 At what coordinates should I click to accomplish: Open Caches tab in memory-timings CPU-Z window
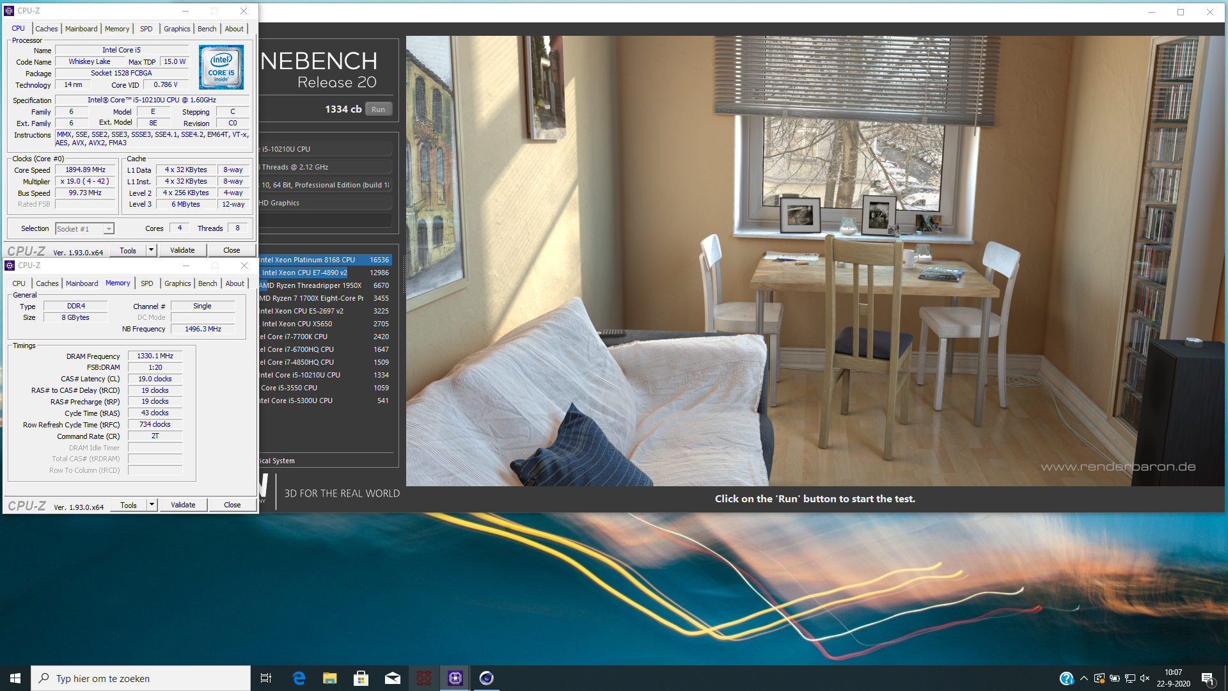pos(47,283)
